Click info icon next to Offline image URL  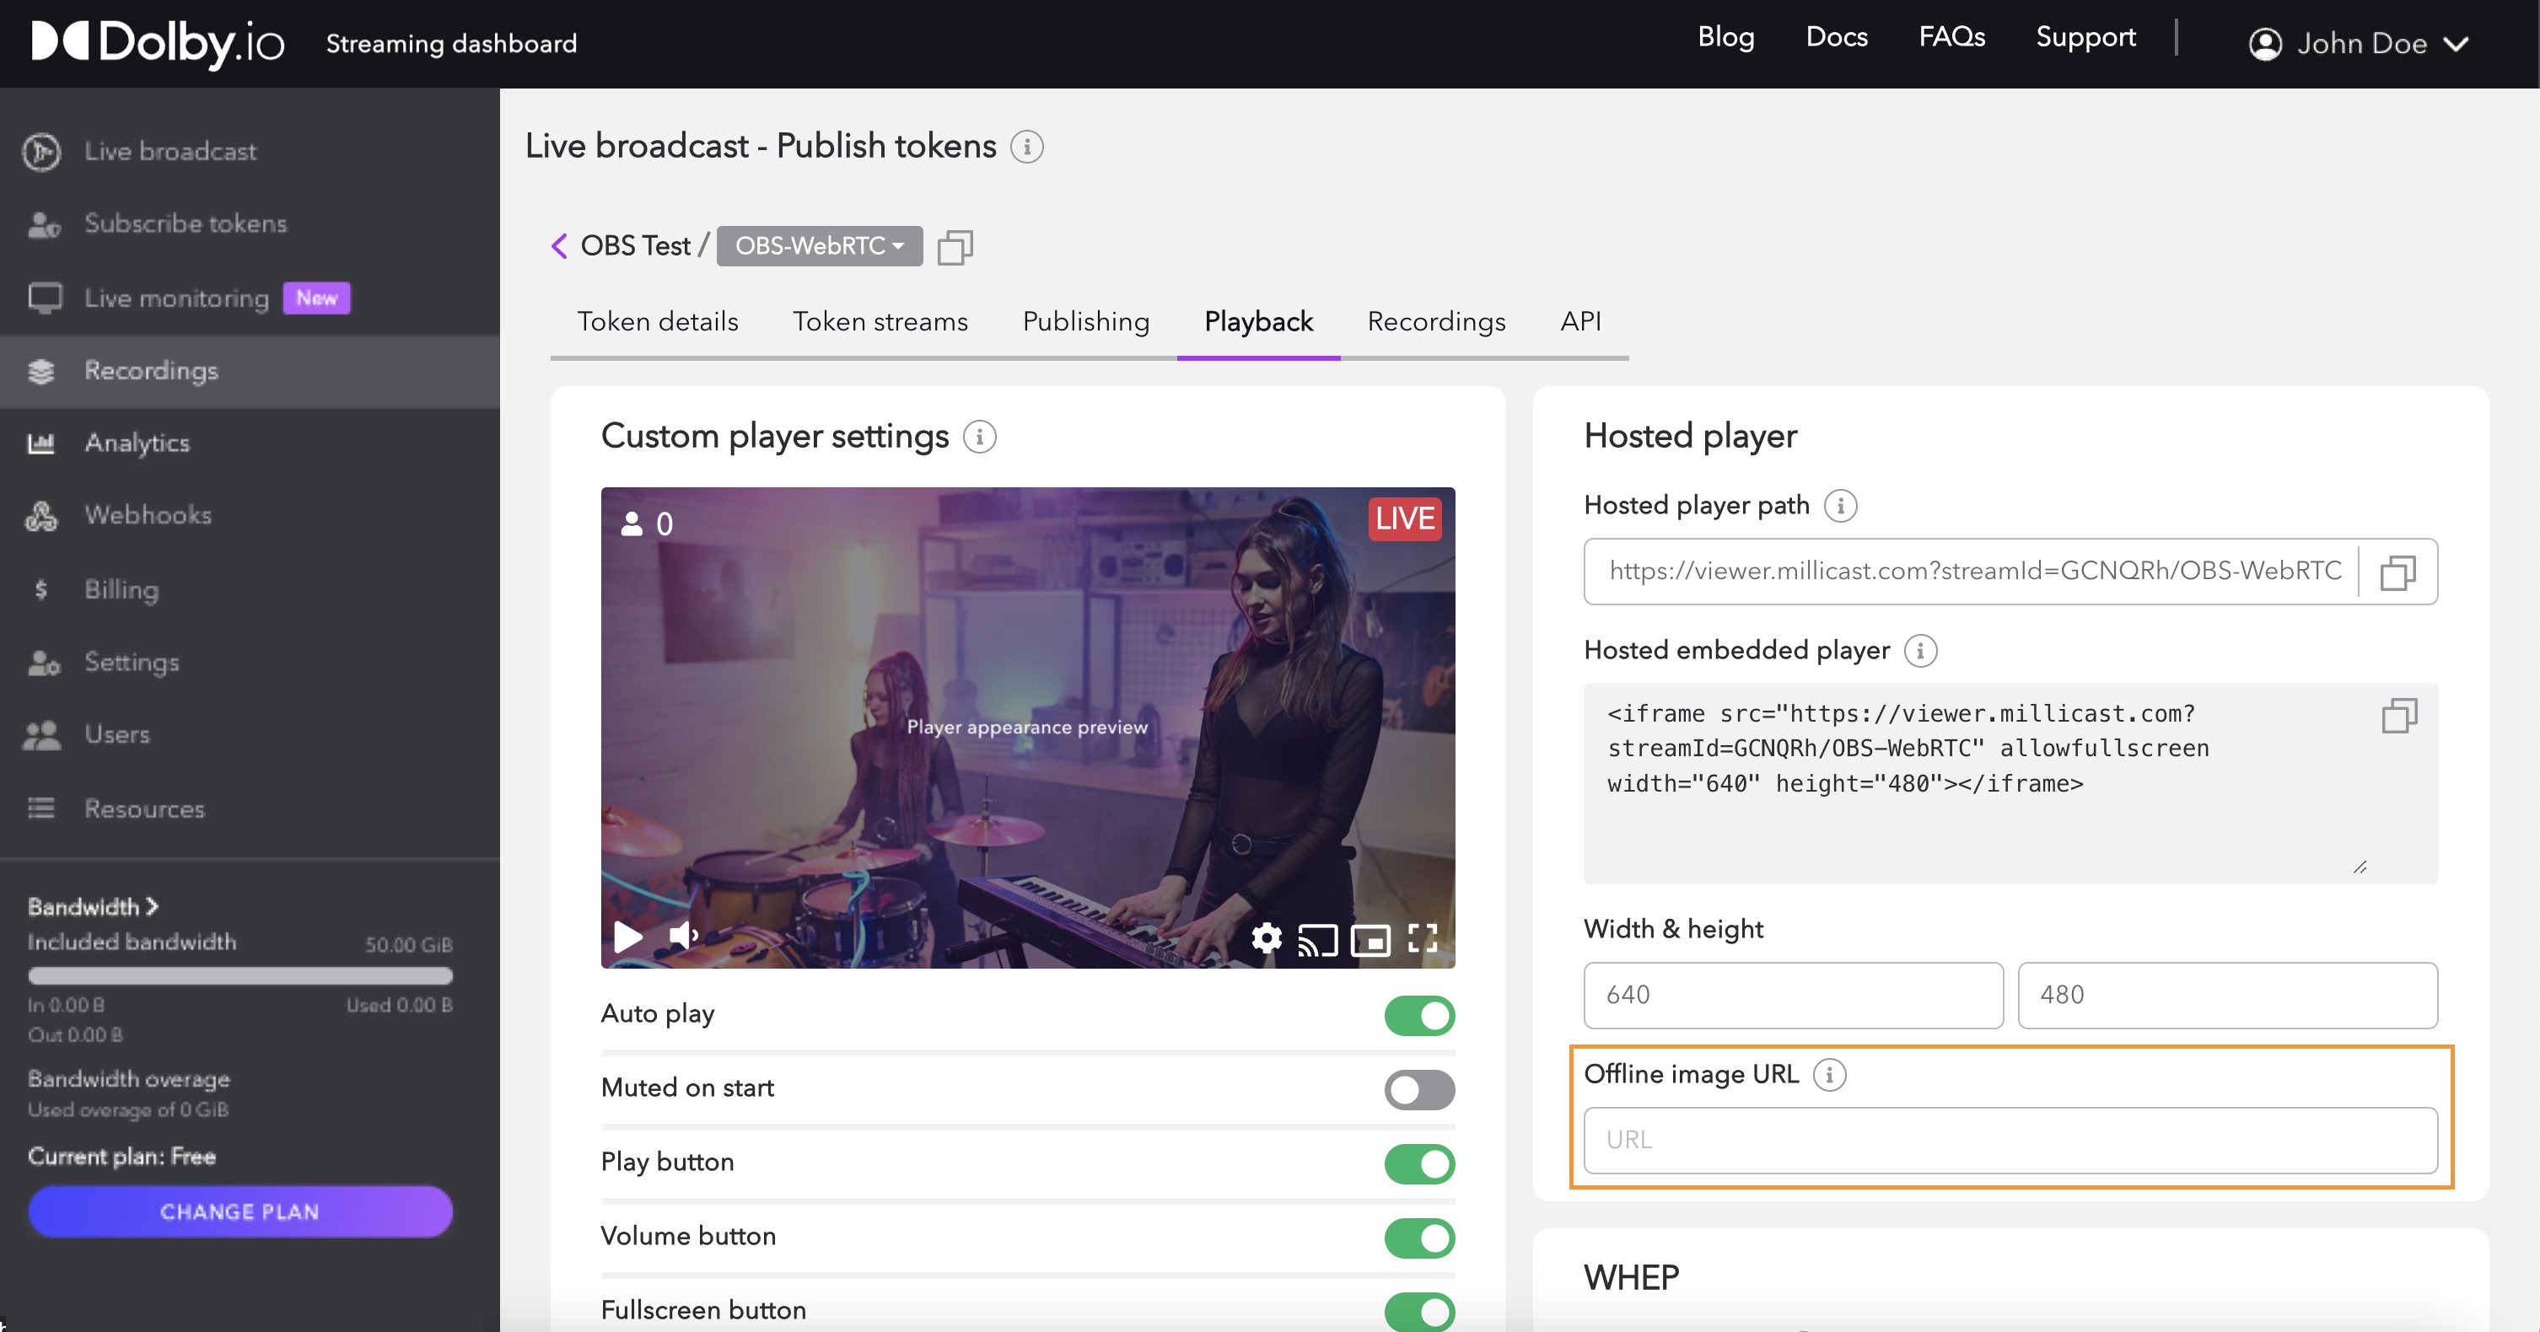[1829, 1074]
